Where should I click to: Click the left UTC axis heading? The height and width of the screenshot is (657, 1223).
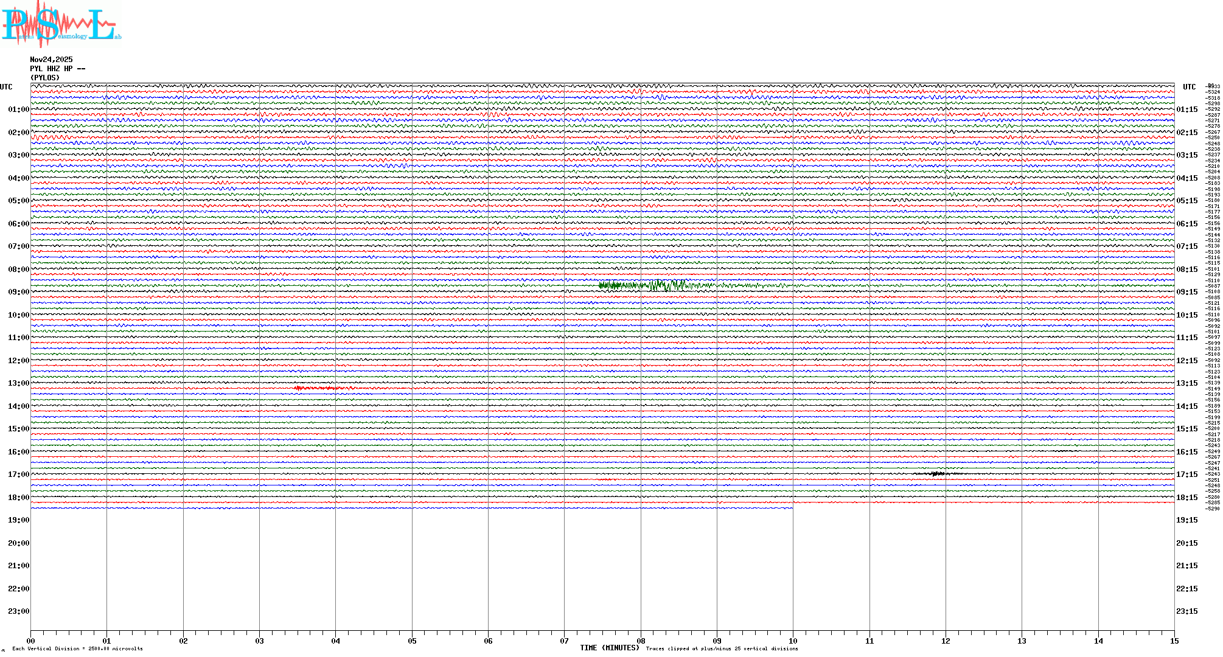pyautogui.click(x=6, y=87)
